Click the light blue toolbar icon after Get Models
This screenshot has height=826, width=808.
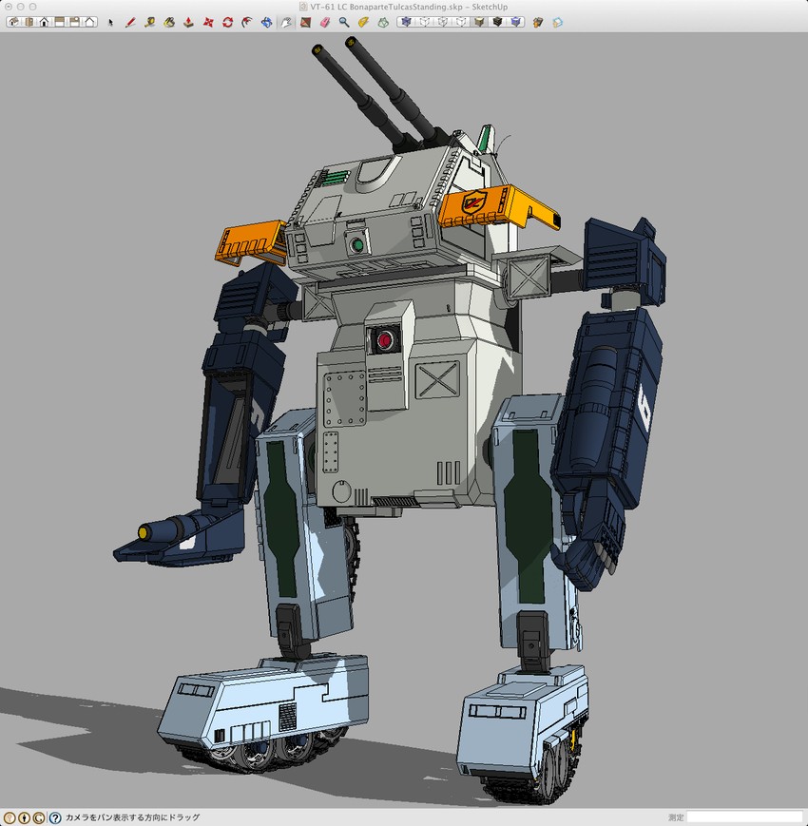tap(557, 22)
